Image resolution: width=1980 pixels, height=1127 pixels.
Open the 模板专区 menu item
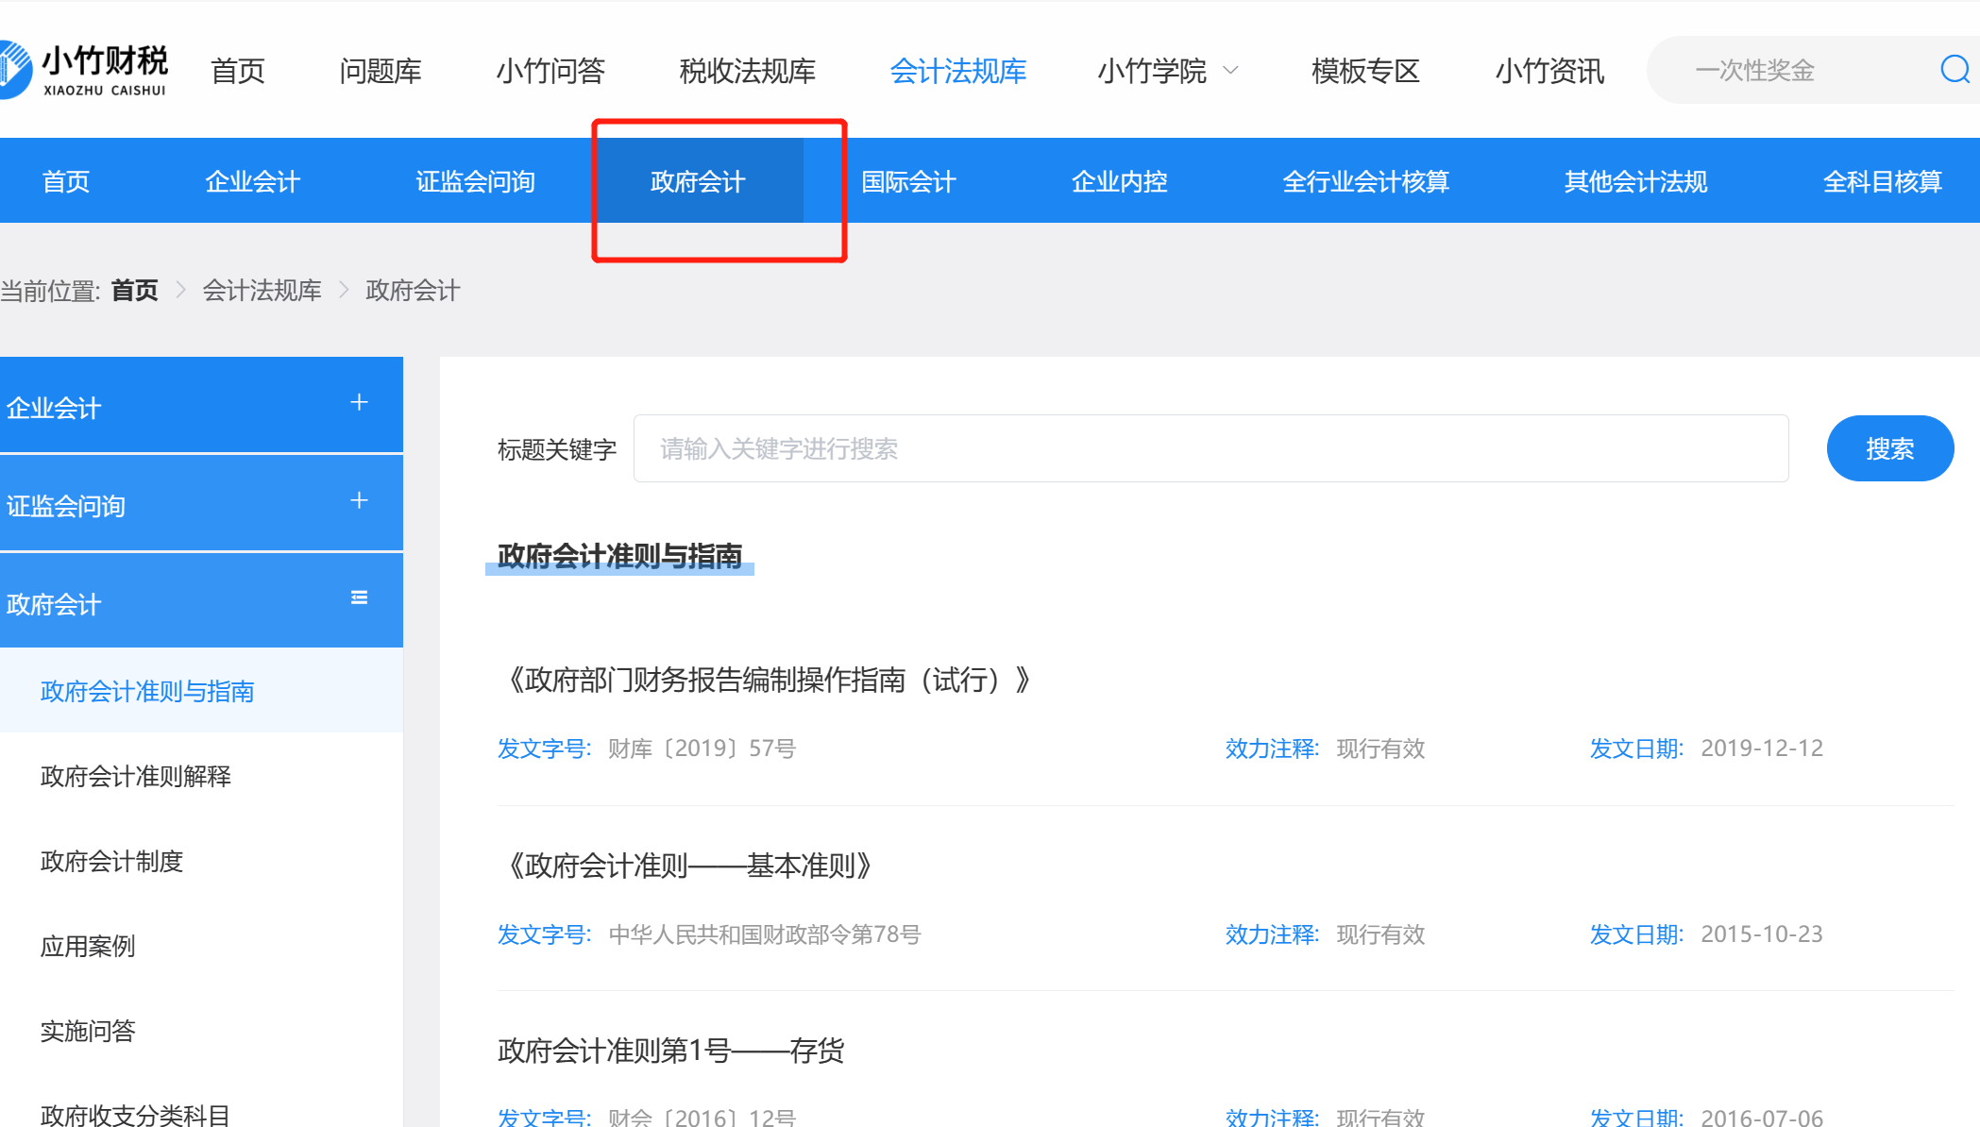coord(1365,71)
